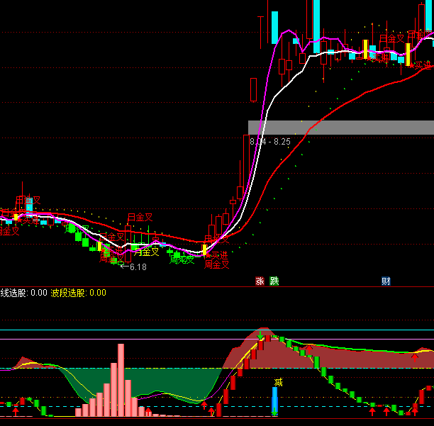
Task: Click the red 涨 marker icon
Action: tap(260, 281)
